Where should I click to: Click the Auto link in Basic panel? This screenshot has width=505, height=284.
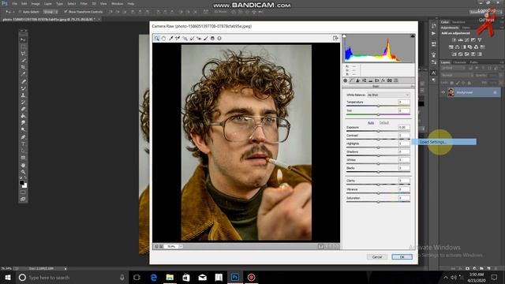[371, 123]
